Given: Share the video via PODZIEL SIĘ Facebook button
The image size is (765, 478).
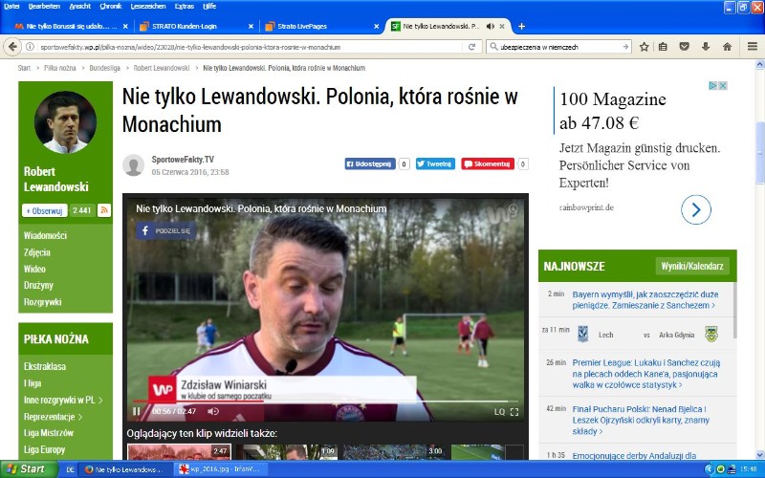Looking at the screenshot, I should 165,230.
